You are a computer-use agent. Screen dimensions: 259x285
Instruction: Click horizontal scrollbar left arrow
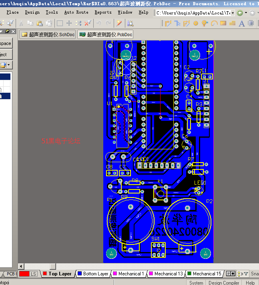[x=21, y=267]
